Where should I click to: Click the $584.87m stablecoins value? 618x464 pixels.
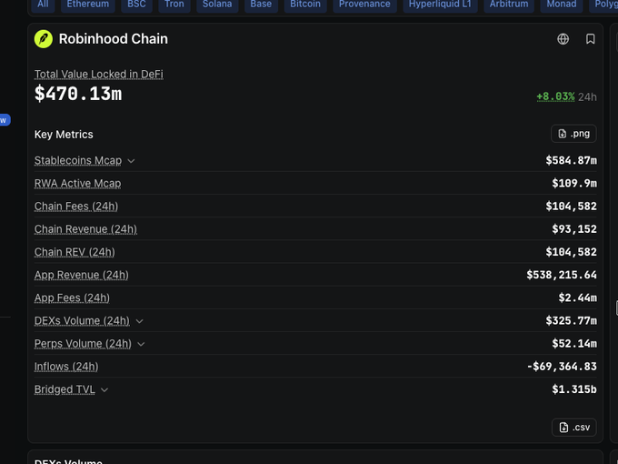571,161
